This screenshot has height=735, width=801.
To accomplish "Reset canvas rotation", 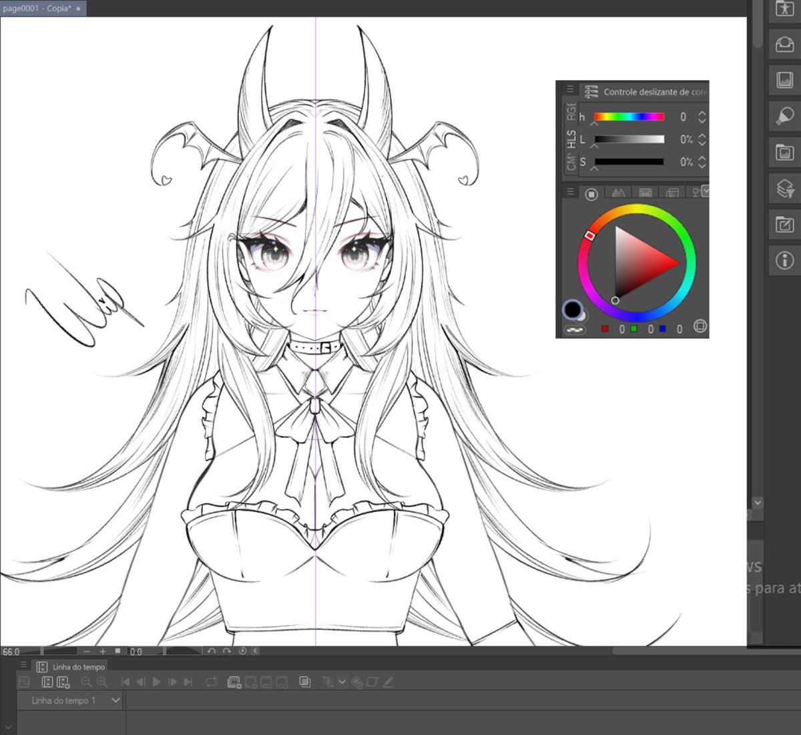I will point(242,651).
